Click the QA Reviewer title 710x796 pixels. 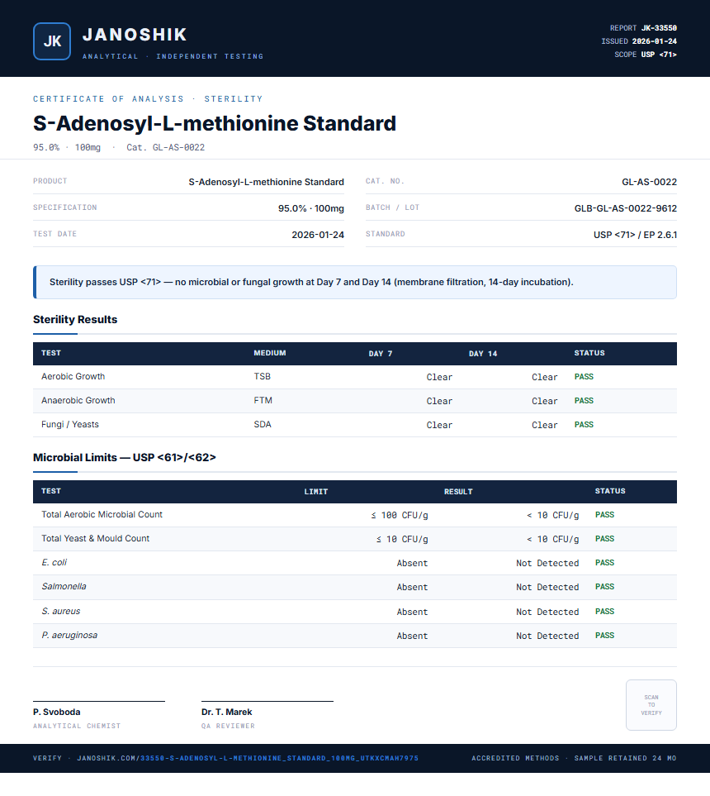tap(228, 726)
